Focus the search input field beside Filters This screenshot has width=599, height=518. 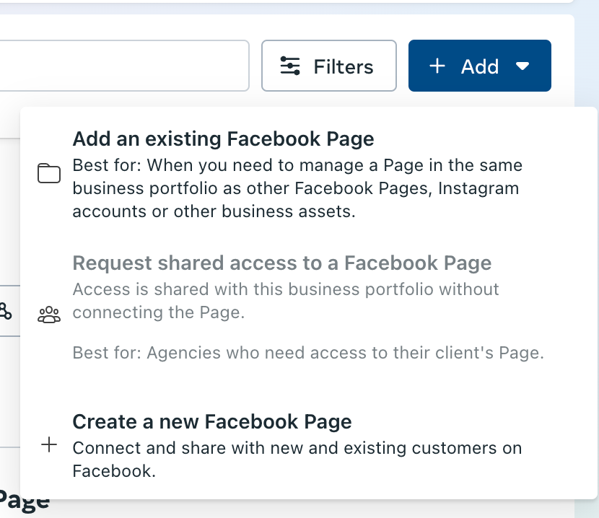(x=123, y=66)
